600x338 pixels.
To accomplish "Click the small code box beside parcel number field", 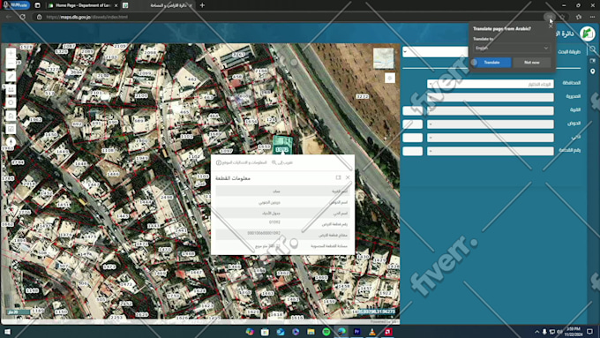I will coord(413,151).
